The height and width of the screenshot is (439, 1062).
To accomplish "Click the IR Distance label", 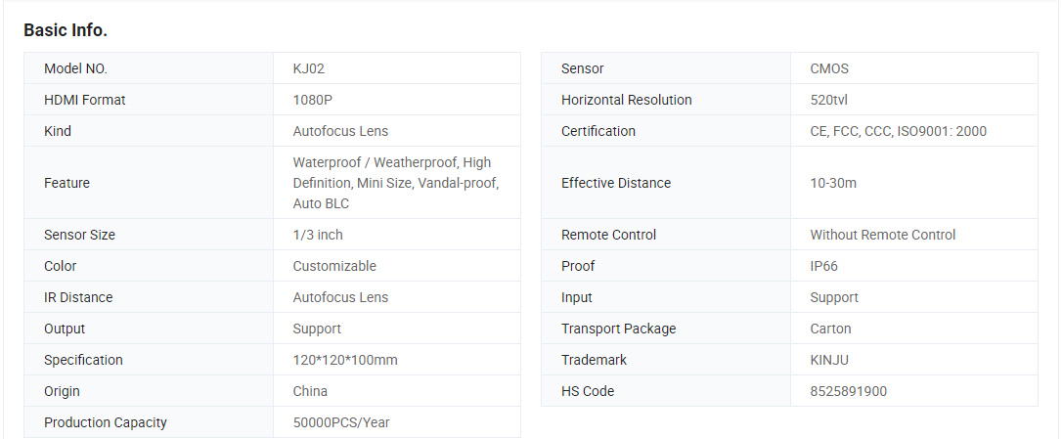I will pyautogui.click(x=78, y=297).
